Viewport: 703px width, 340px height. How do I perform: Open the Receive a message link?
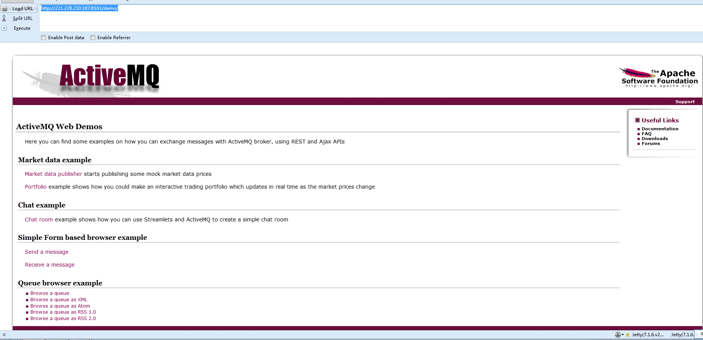50,265
